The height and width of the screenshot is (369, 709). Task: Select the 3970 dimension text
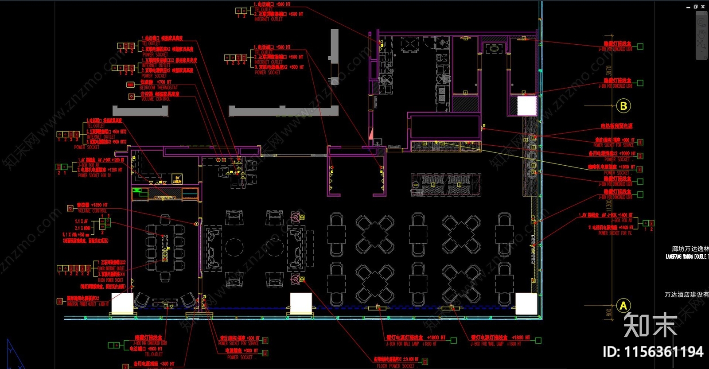click(609, 71)
